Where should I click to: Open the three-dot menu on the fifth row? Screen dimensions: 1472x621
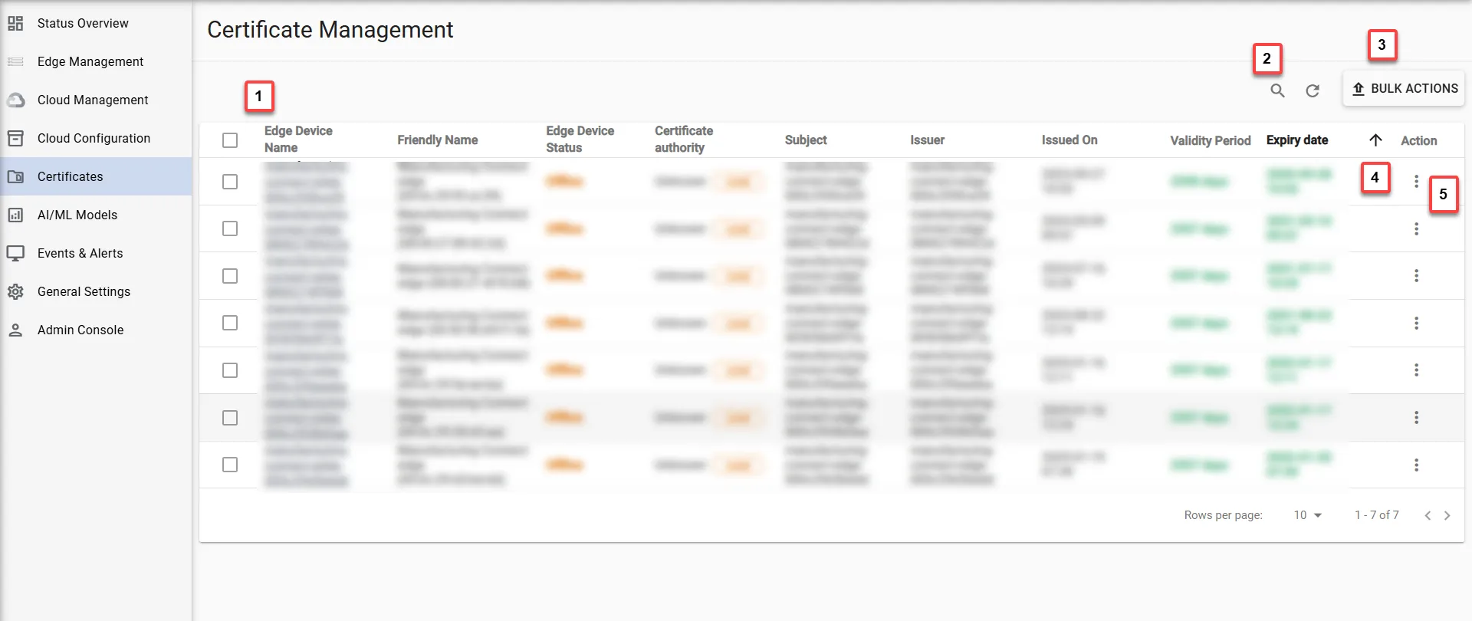point(1416,370)
